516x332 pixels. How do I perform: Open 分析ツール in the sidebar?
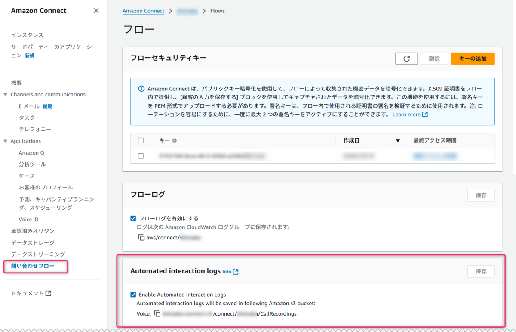pyautogui.click(x=32, y=164)
